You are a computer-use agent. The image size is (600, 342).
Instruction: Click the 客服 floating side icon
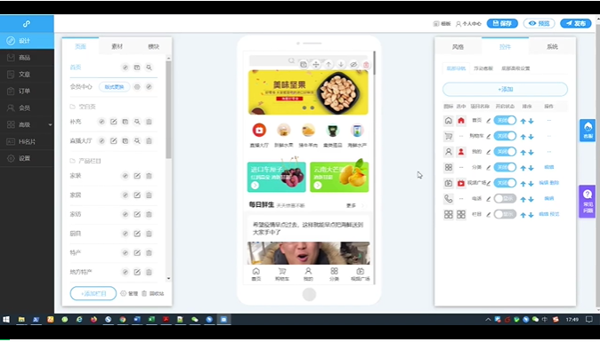coord(588,131)
